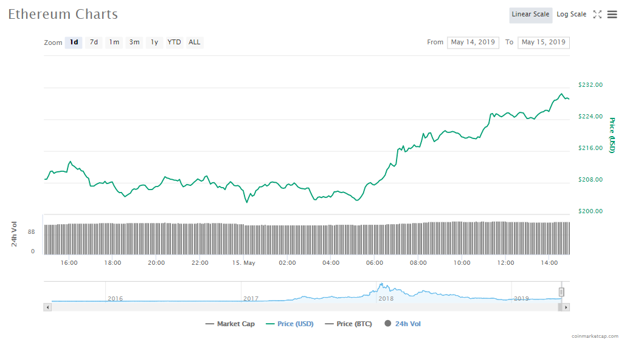Toggle fullscreen chart view icon
The width and height of the screenshot is (627, 345).
tap(597, 15)
